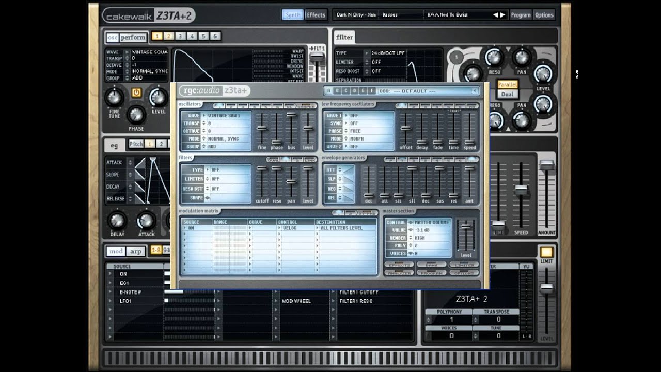This screenshot has height=372, width=661.
Task: Click the LIMITER stepper in z3ta+ filters
Action: point(207,179)
